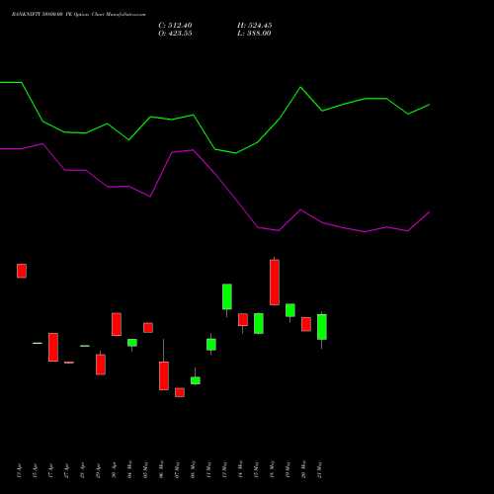Click the 15 May date label
Image resolution: width=494 pixels, height=494 pixels.
tap(256, 469)
